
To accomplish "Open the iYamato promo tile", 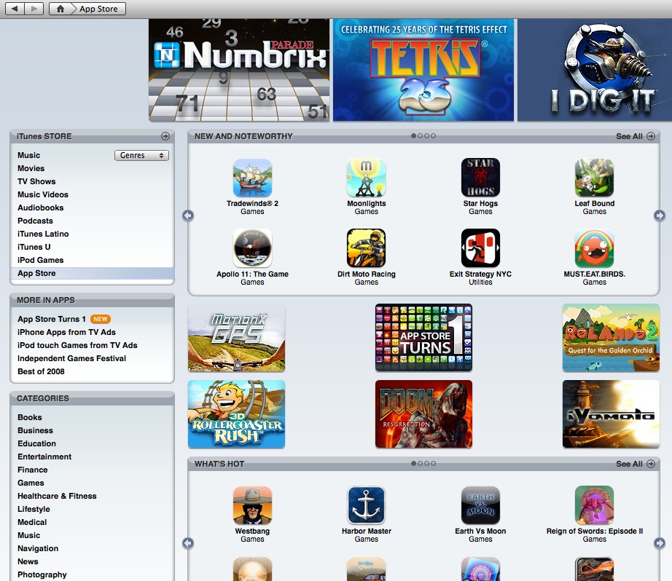I will tap(612, 414).
